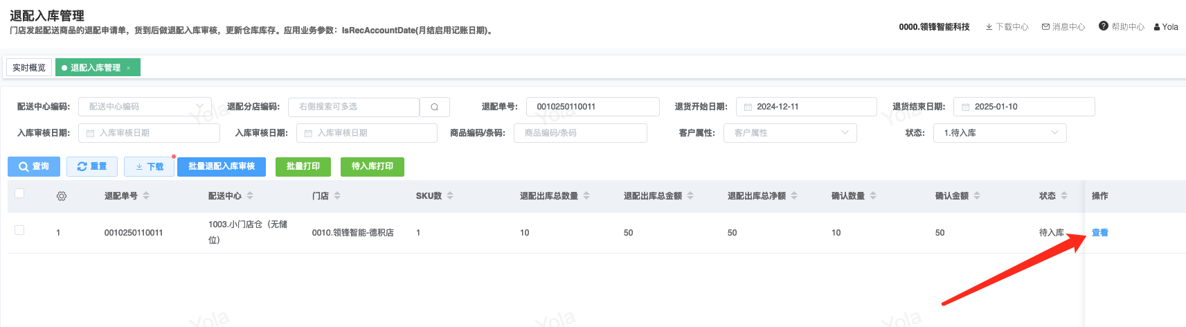The height and width of the screenshot is (327, 1186).
Task: Open the 客户属性 dropdown
Action: [x=790, y=133]
